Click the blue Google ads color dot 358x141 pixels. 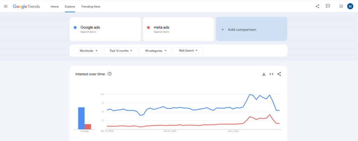75,28
